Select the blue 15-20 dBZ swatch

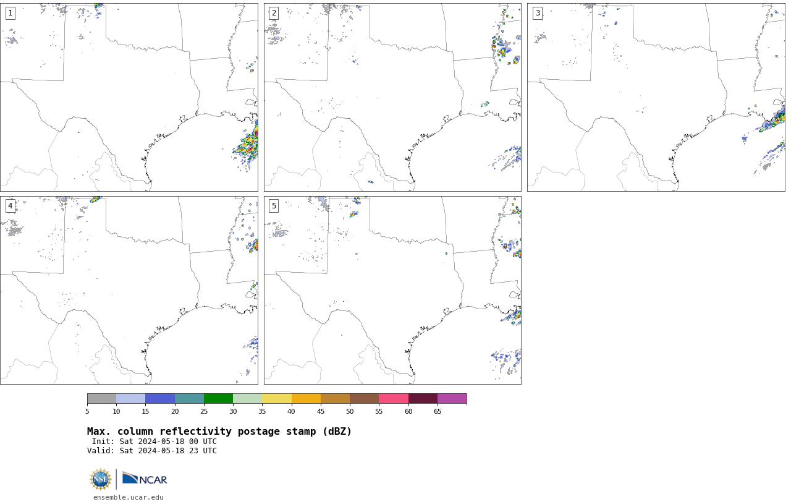pos(160,399)
